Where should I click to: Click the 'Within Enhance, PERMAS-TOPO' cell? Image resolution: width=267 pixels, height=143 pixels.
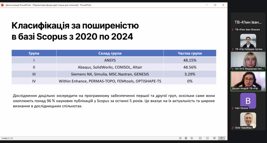point(110,81)
